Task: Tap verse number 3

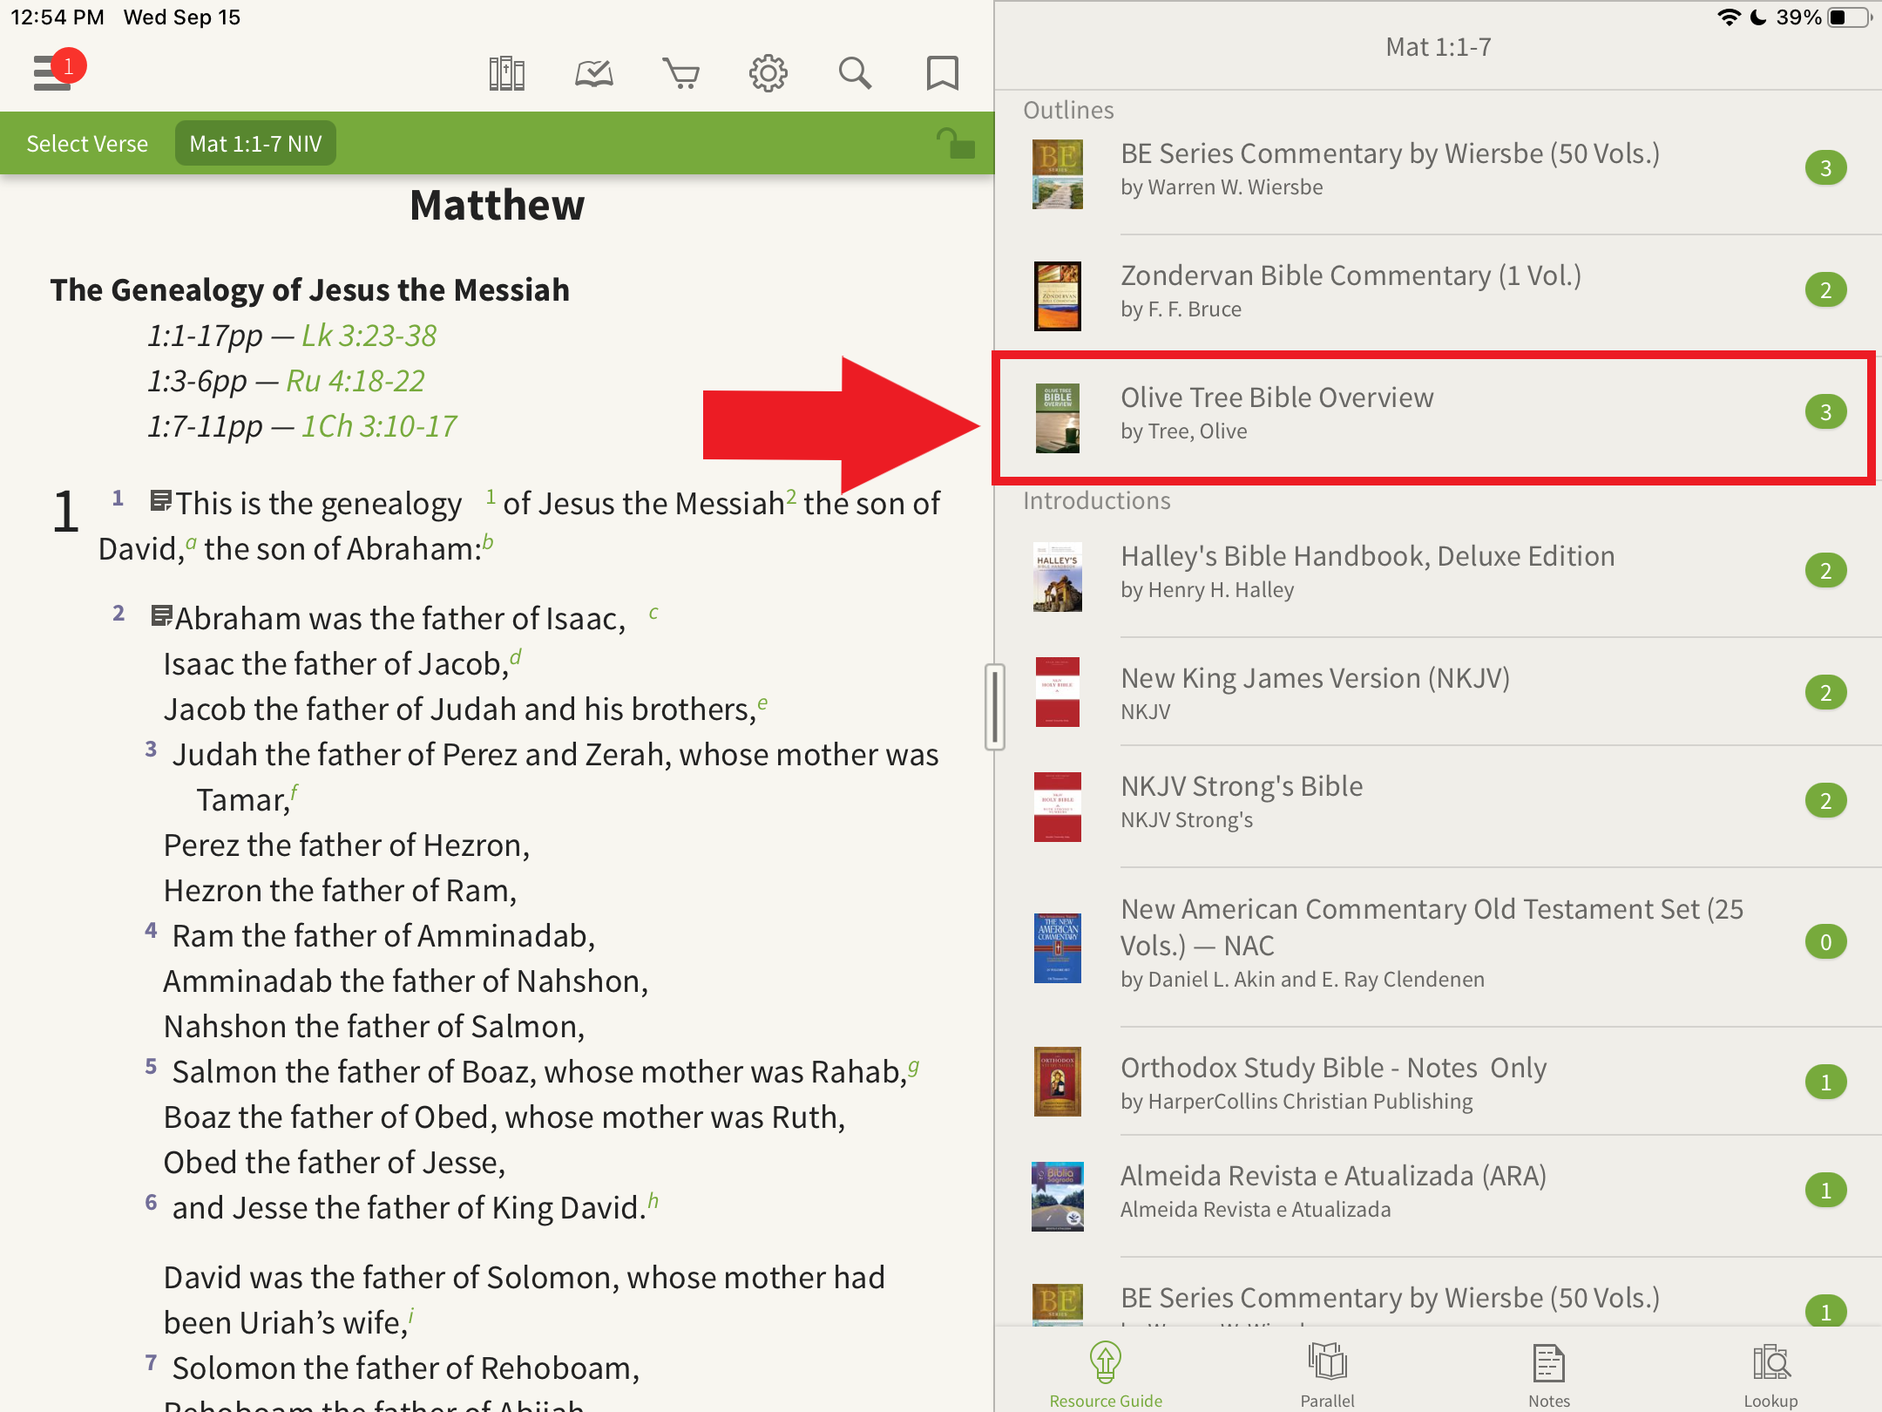Action: (x=151, y=749)
